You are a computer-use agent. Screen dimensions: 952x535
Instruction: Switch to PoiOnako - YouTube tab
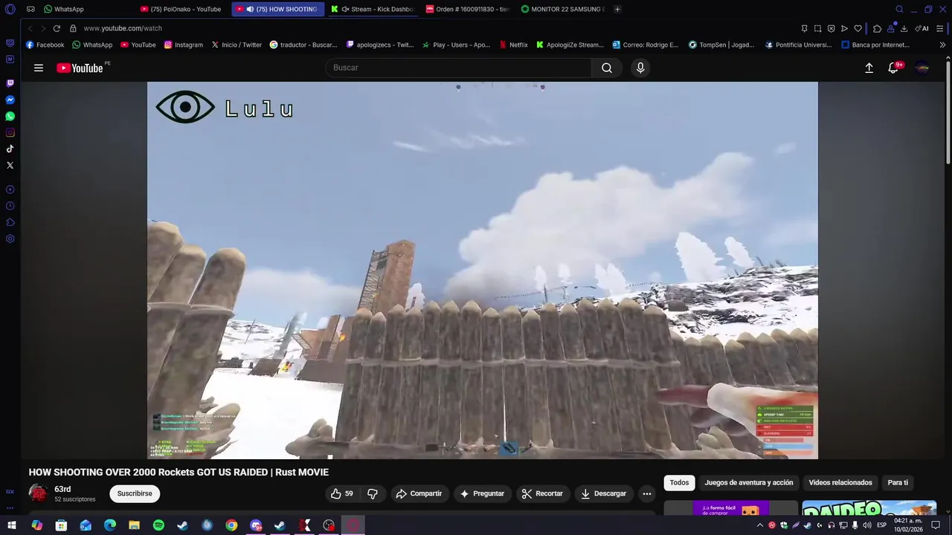tap(182, 9)
